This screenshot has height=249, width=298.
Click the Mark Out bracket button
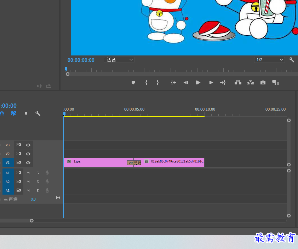click(x=157, y=83)
